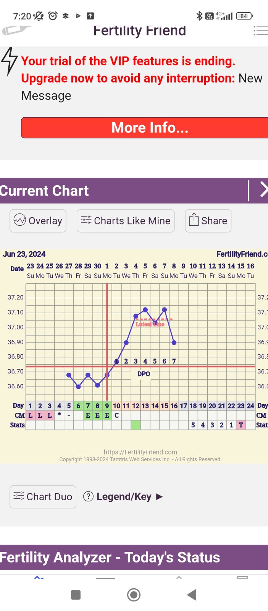The width and height of the screenshot is (268, 611).
Task: Go to next chart using right chevron
Action: (x=263, y=190)
